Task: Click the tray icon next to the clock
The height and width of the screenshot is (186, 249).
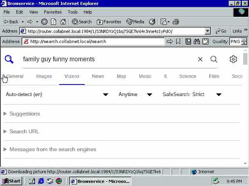Action: tap(216, 181)
